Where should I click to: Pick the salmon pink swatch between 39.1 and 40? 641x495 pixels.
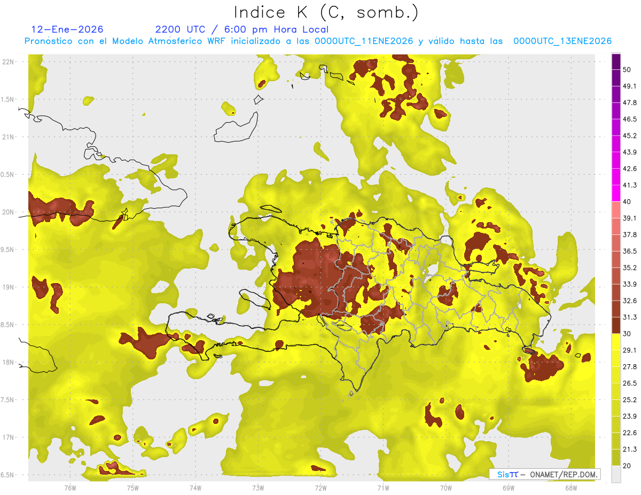point(616,210)
